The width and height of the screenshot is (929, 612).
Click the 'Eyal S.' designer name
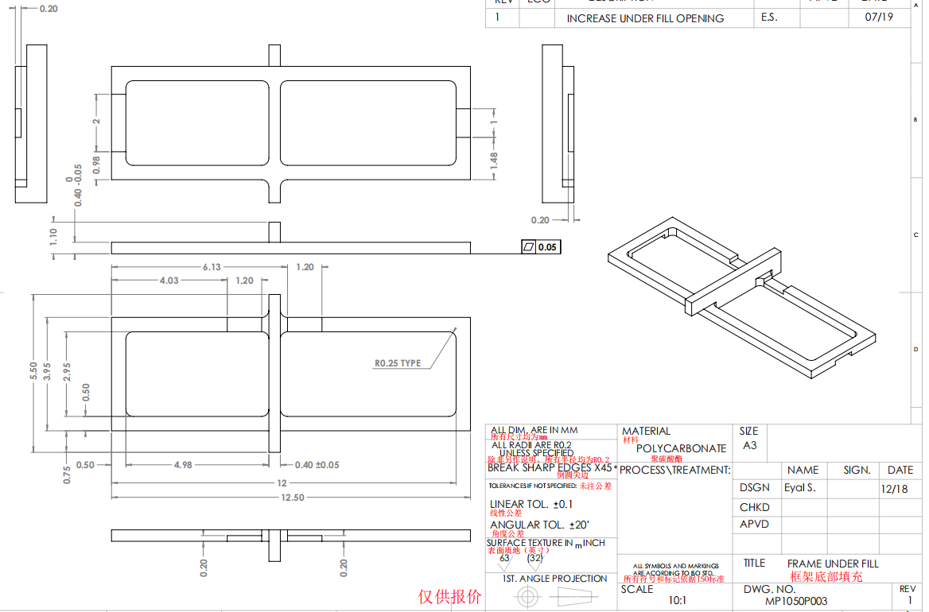tap(800, 488)
